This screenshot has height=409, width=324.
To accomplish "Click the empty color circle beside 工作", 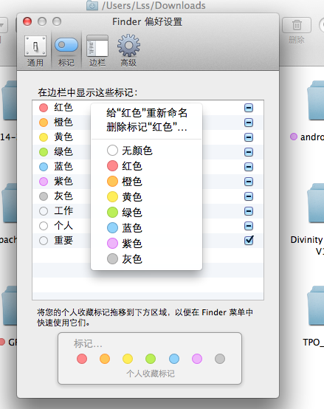I will [44, 211].
